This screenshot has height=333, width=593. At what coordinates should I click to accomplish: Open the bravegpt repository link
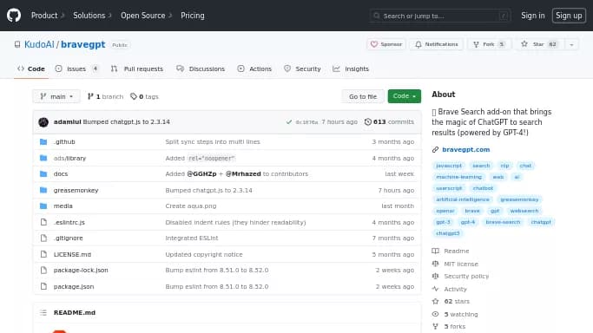point(82,44)
